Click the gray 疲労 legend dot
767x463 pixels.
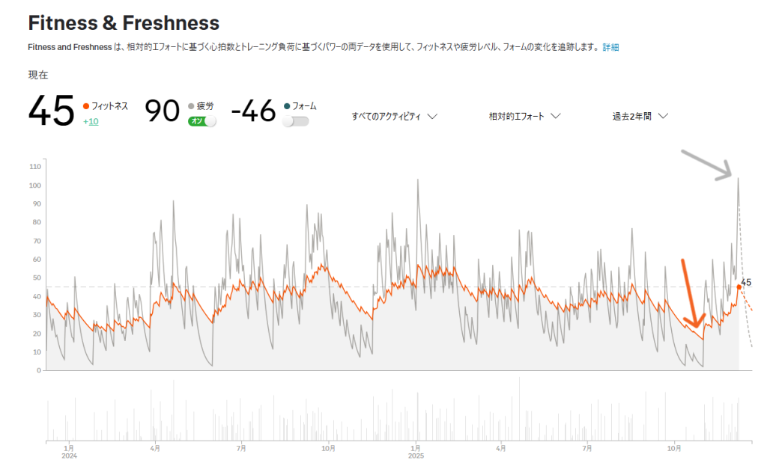(191, 106)
